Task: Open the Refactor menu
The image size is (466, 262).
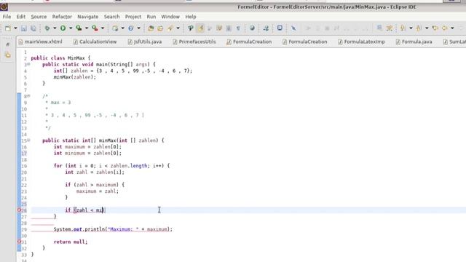Action: pyautogui.click(x=62, y=17)
